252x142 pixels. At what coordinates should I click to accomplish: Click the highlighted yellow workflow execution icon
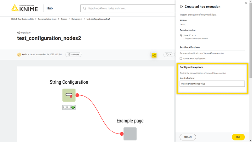coord(154,55)
